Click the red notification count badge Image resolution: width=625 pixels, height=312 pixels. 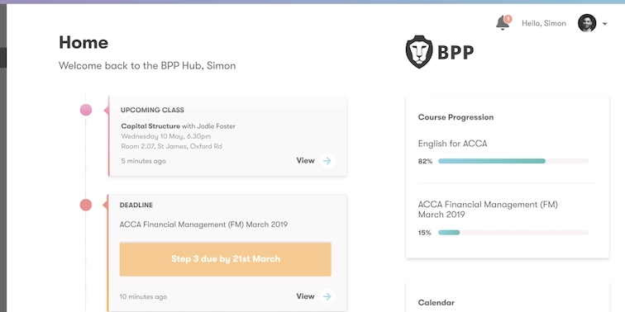point(508,19)
